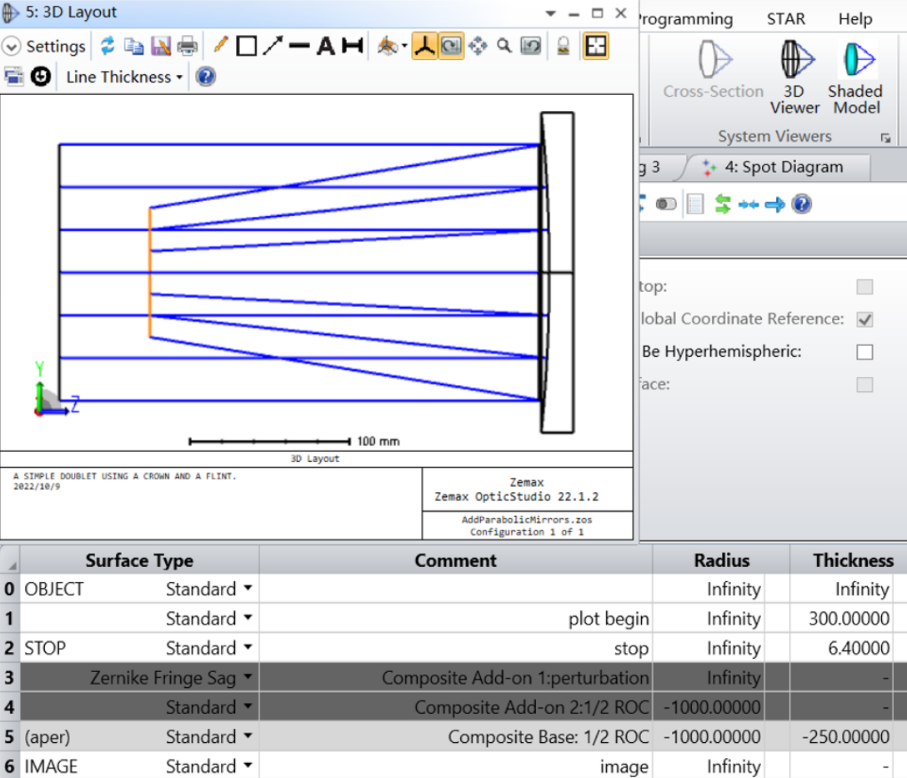Select the H-bar measurement tool
This screenshot has width=907, height=778.
[x=353, y=46]
